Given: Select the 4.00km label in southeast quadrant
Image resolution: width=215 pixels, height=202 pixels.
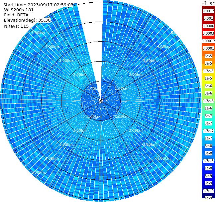Looking at the screenshot, I should tap(163, 158).
